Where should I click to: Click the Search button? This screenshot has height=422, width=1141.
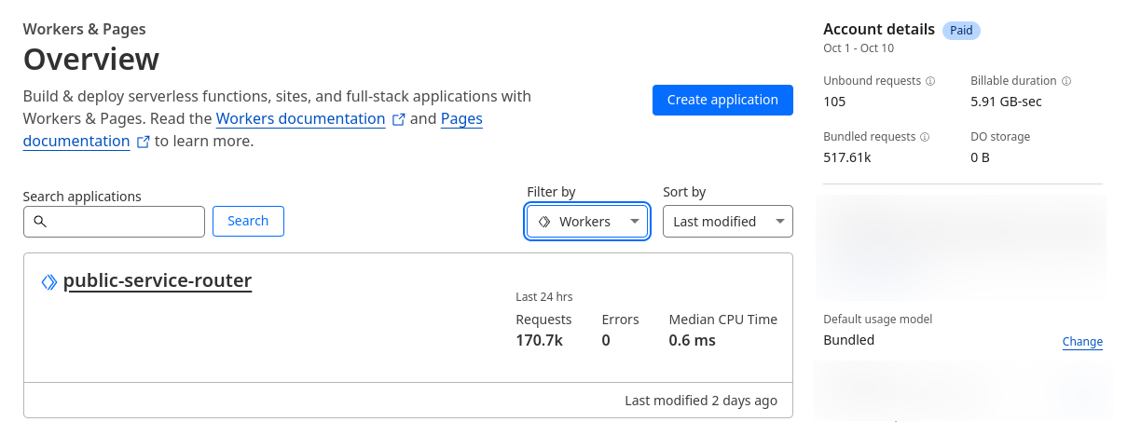[248, 221]
